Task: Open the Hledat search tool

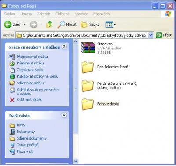Action: coord(67,25)
